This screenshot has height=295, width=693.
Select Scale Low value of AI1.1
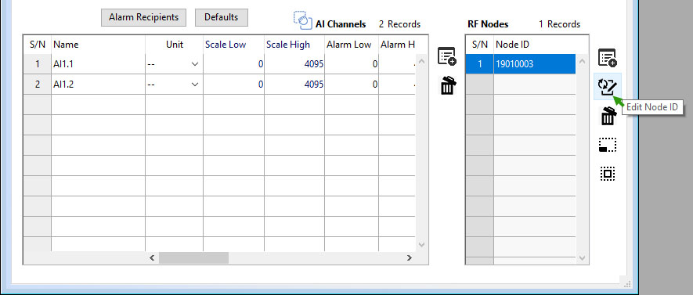click(x=233, y=64)
